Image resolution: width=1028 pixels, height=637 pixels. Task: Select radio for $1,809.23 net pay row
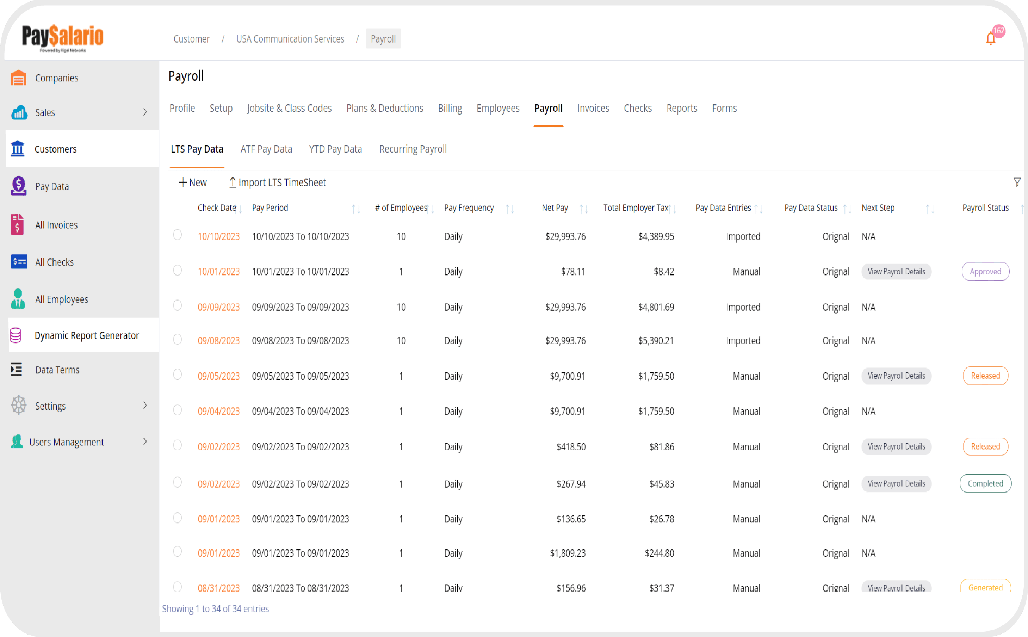click(177, 551)
